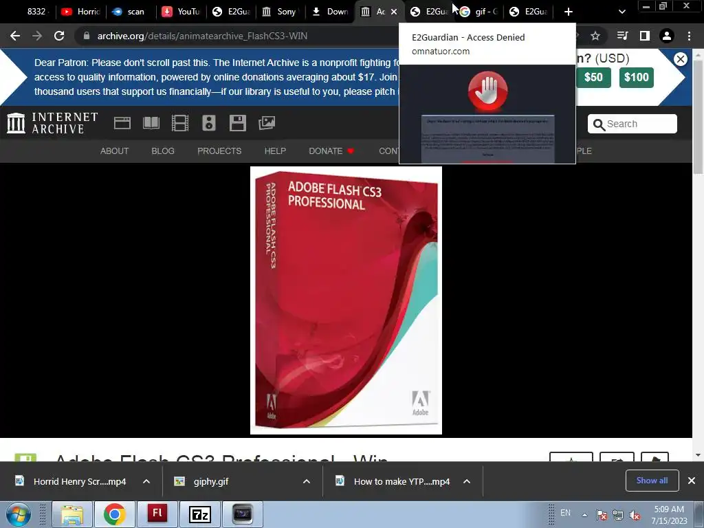
Task: Go back using the browser back arrow
Action: [15, 36]
